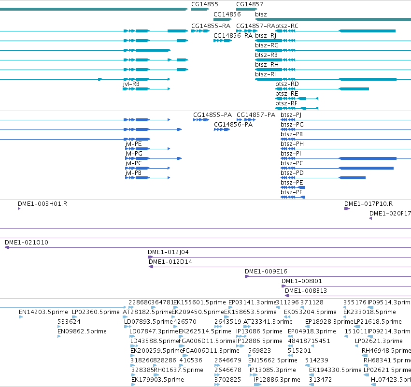Select transcript CG14856-RA

[223, 41]
